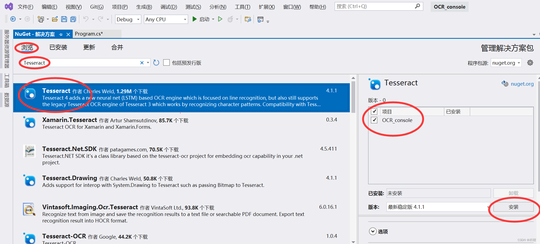Image resolution: width=540 pixels, height=244 pixels.
Task: Navigate forward with the forward arrow
Action: (27, 19)
